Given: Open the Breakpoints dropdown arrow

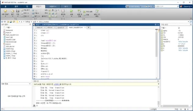Looking at the screenshot, I should tap(63, 16).
